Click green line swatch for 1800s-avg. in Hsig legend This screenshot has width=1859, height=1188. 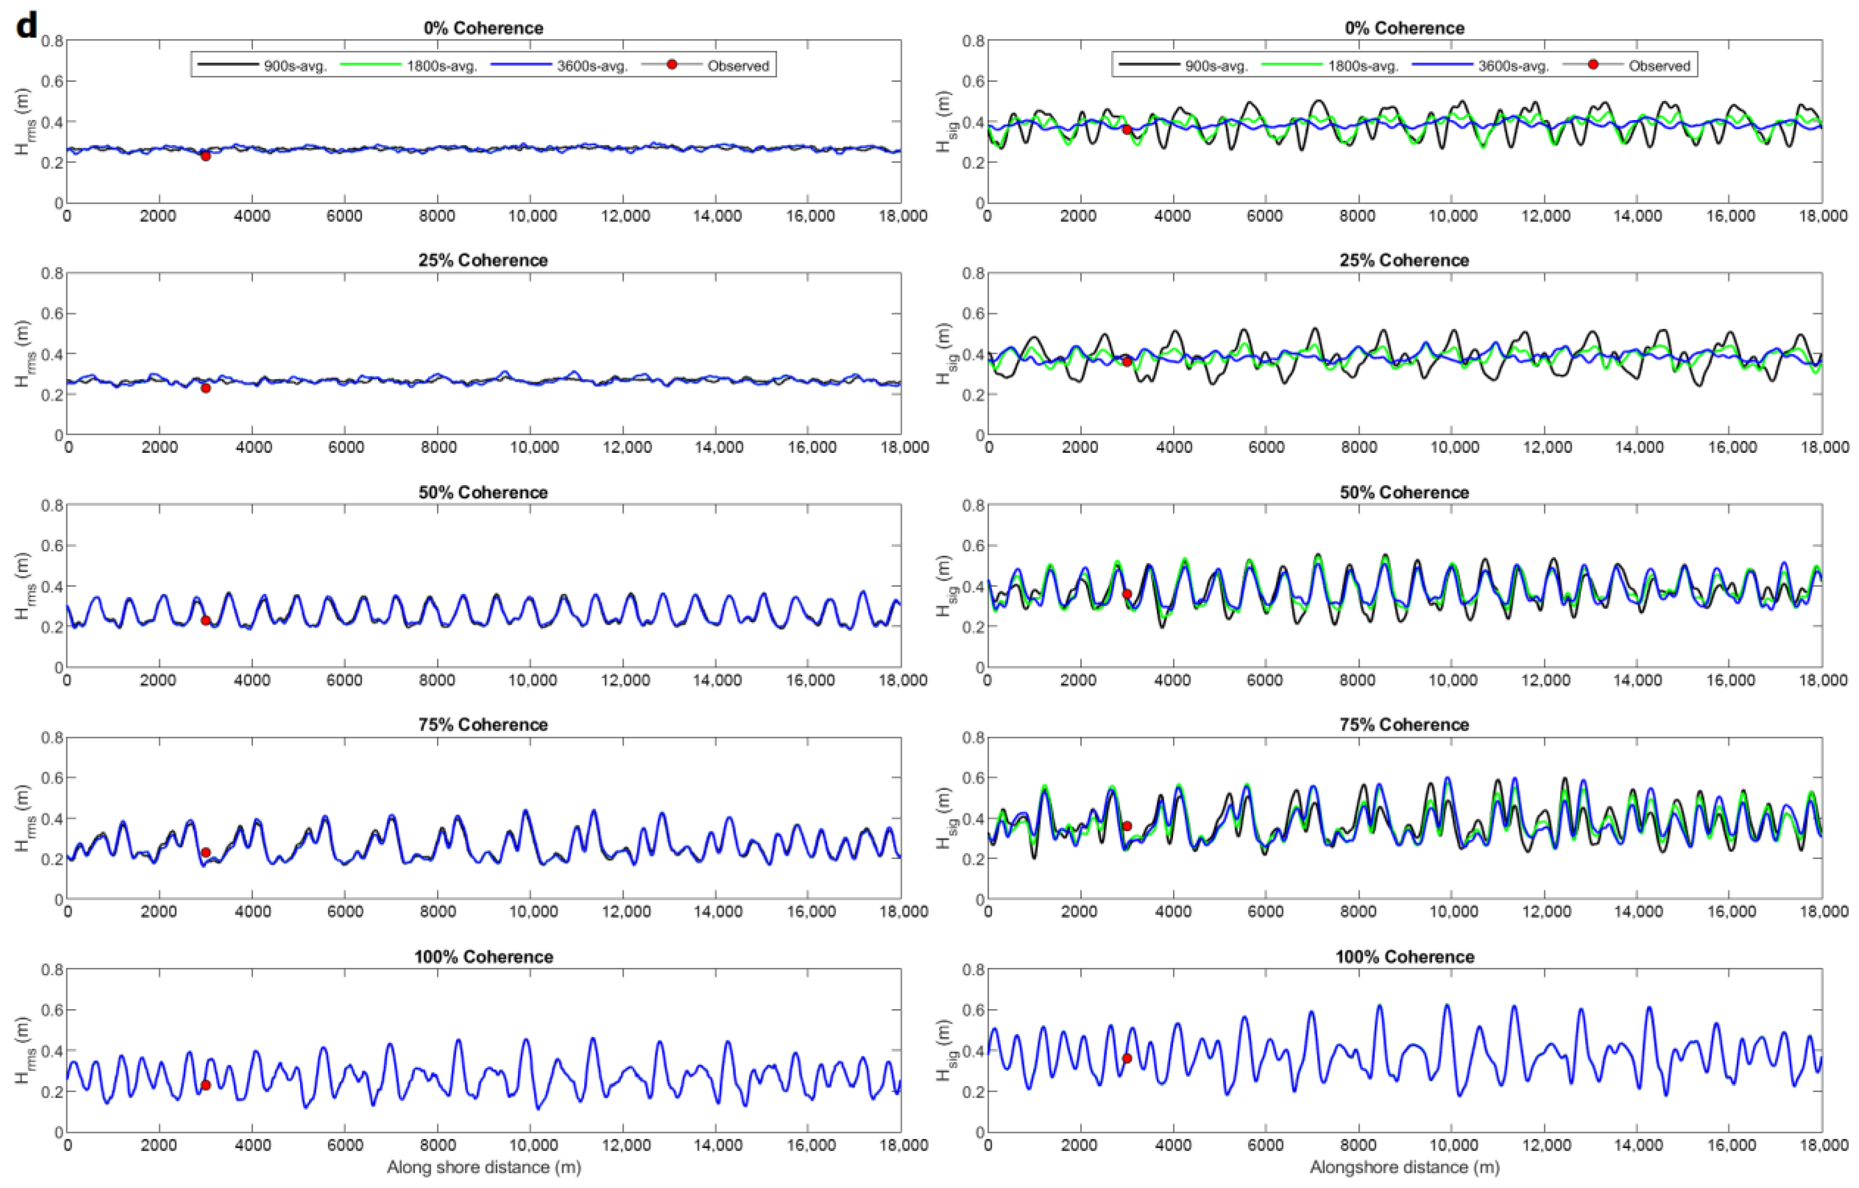[1292, 65]
